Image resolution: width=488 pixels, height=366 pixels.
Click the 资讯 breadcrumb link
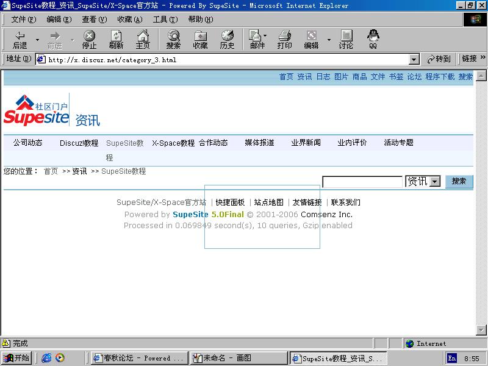click(x=79, y=171)
